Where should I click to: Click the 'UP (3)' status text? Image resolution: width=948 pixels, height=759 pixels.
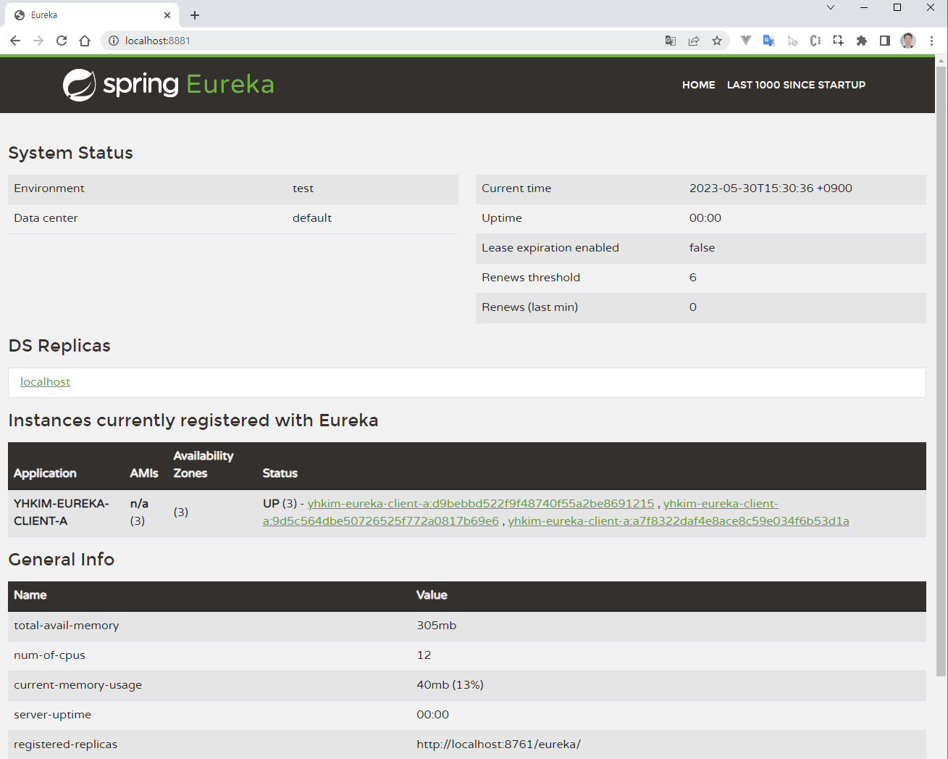280,504
